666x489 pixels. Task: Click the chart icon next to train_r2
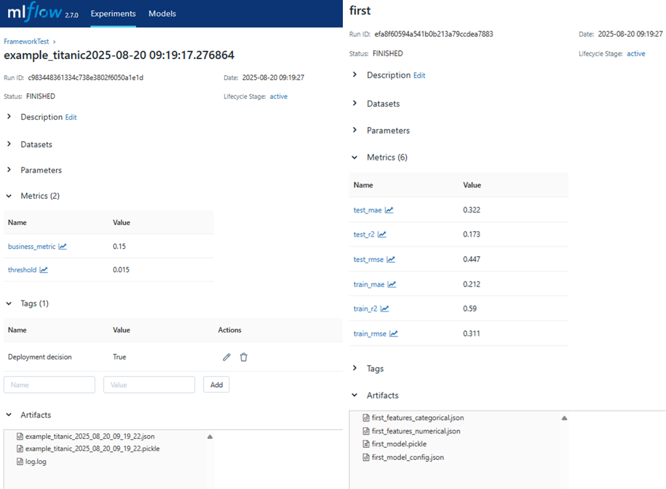point(385,308)
